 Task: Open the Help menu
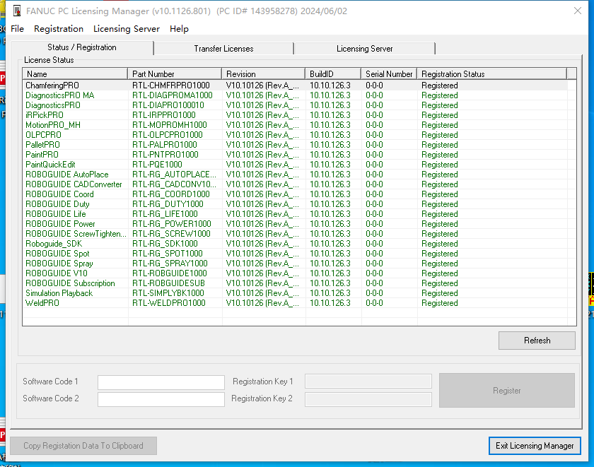tap(179, 29)
